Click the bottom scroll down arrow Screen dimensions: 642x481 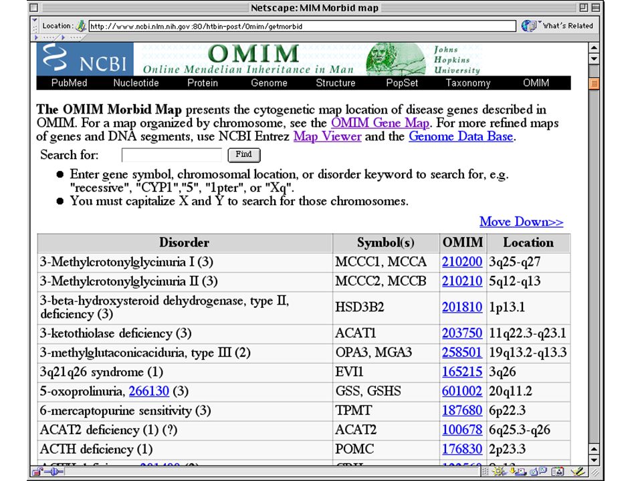[x=594, y=460]
